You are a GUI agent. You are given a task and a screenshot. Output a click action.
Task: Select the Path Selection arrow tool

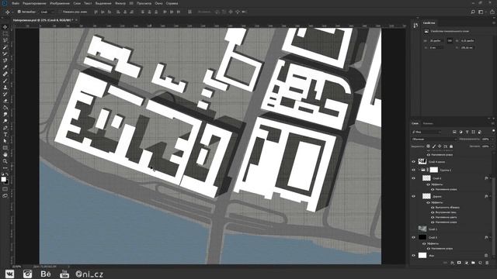coord(5,141)
